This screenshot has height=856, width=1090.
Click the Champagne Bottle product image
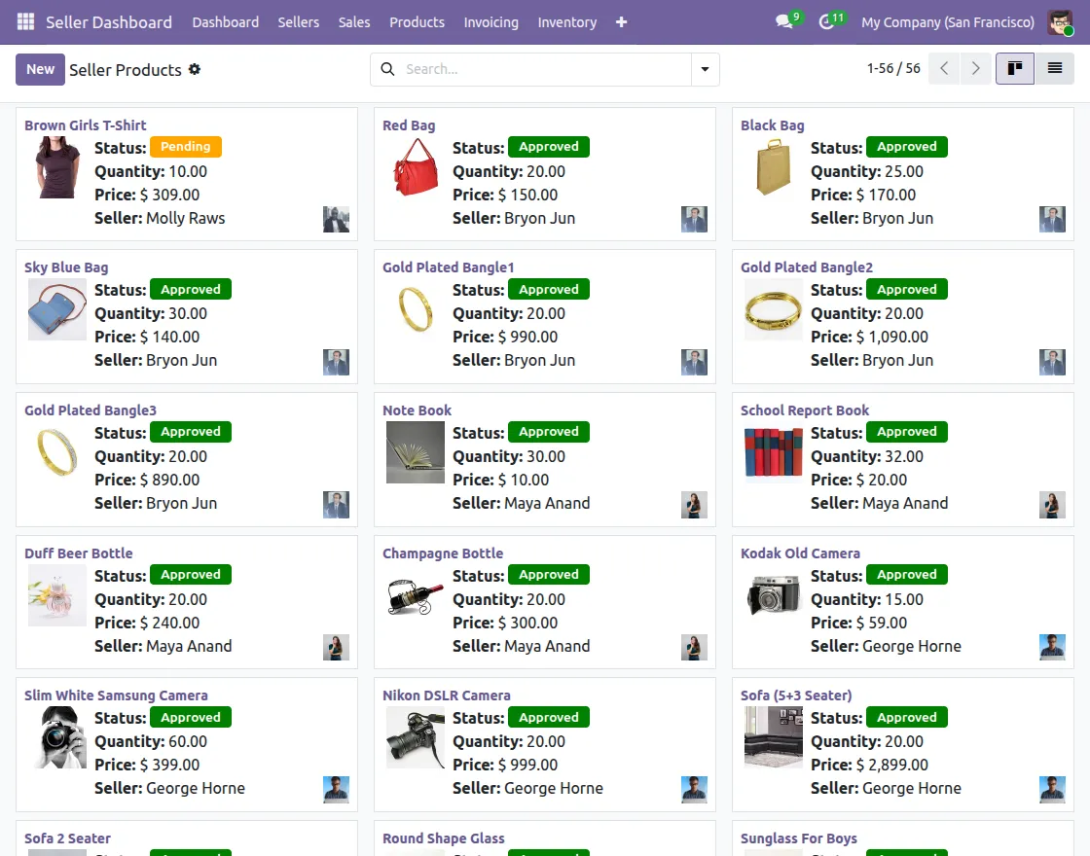tap(416, 595)
